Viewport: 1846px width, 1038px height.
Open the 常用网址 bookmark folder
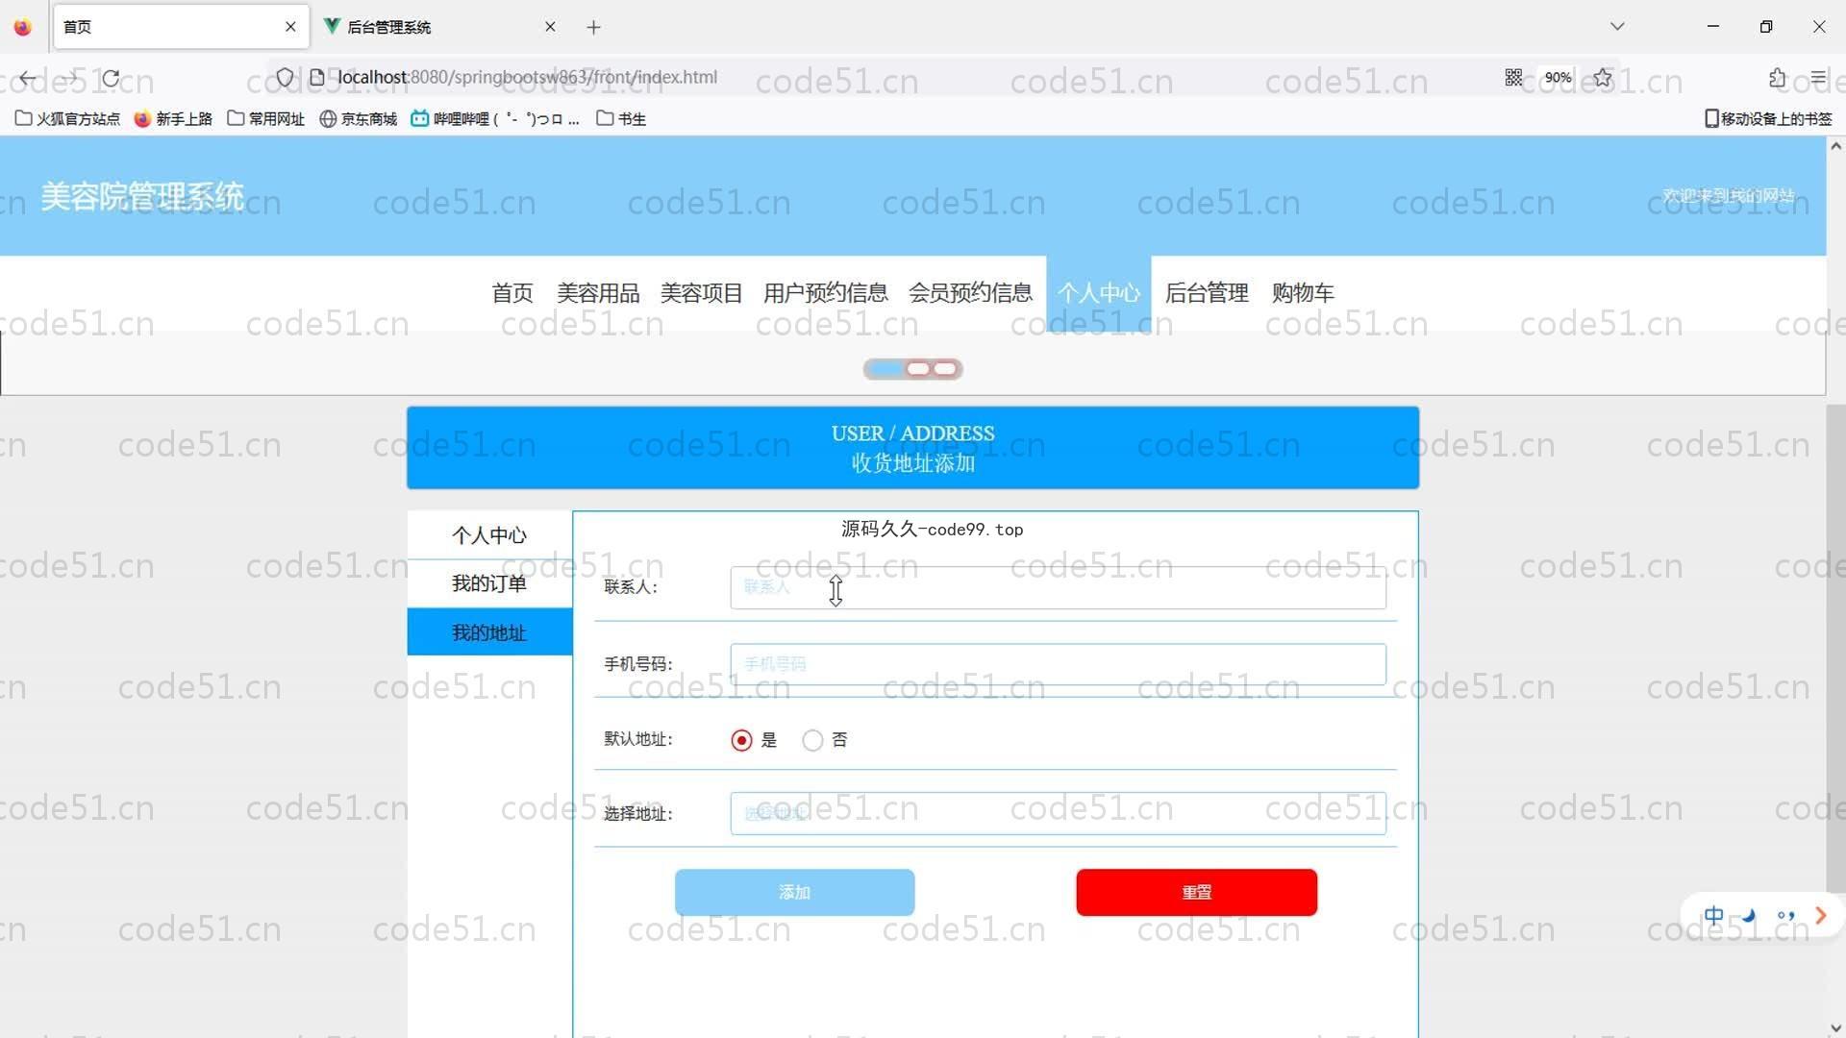pyautogui.click(x=266, y=118)
